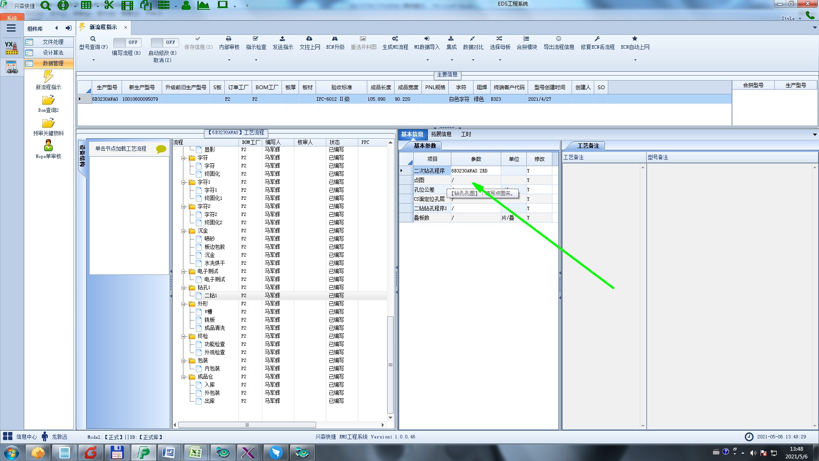Click the Nope单审核 person icon
Screen dimensions: 819x461
click(x=48, y=146)
